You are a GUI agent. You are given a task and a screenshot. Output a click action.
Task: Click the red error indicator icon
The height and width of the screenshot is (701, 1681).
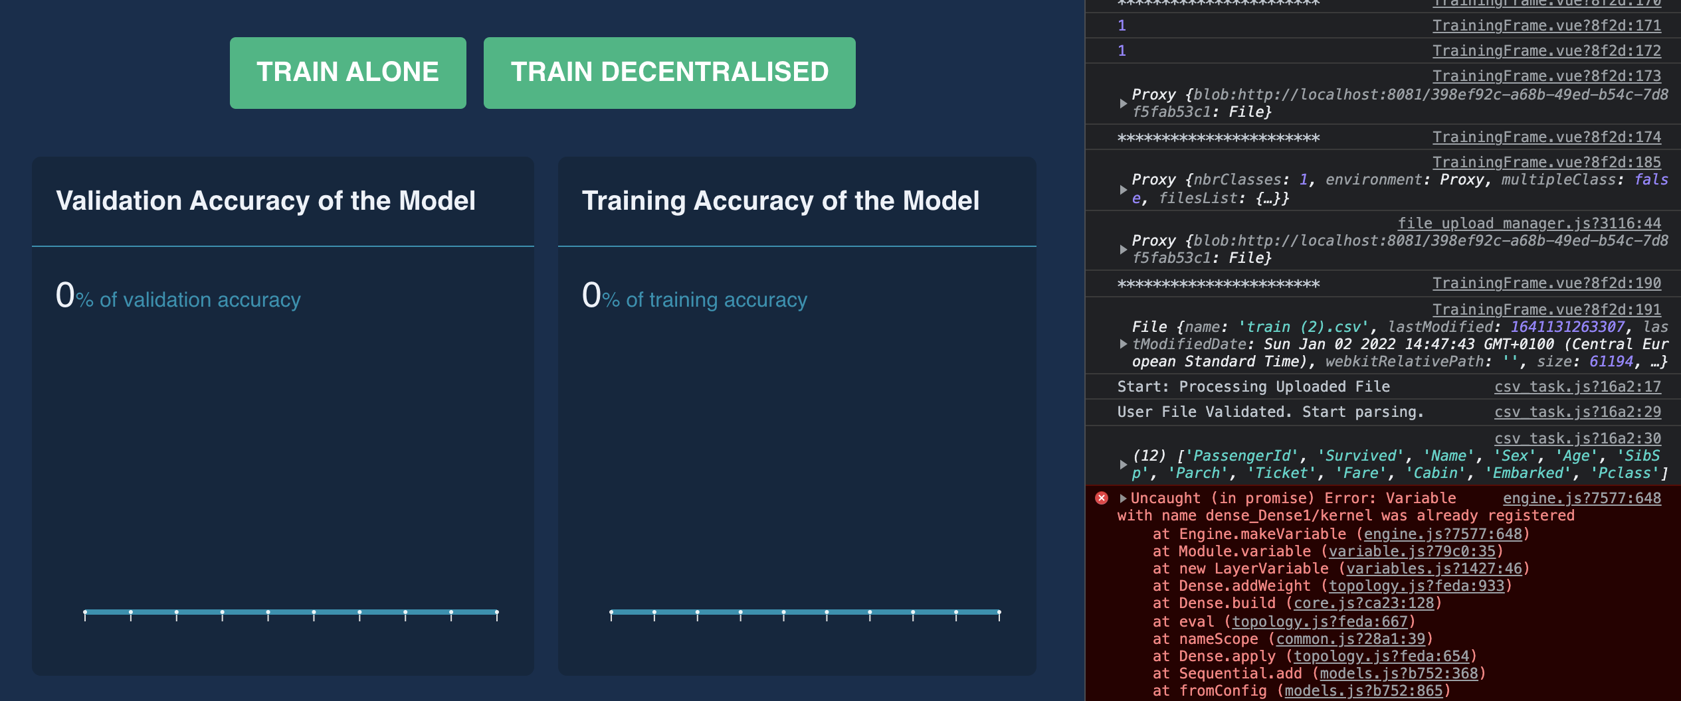pos(1103,499)
